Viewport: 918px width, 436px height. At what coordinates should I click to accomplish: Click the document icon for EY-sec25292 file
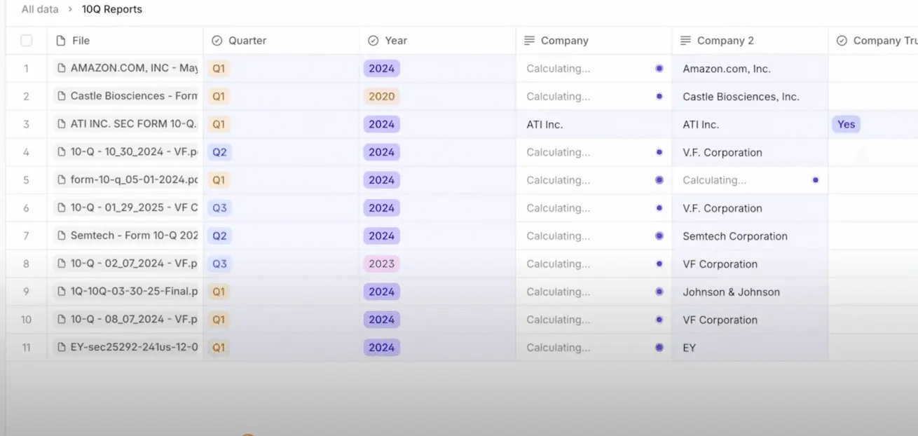[62, 348]
